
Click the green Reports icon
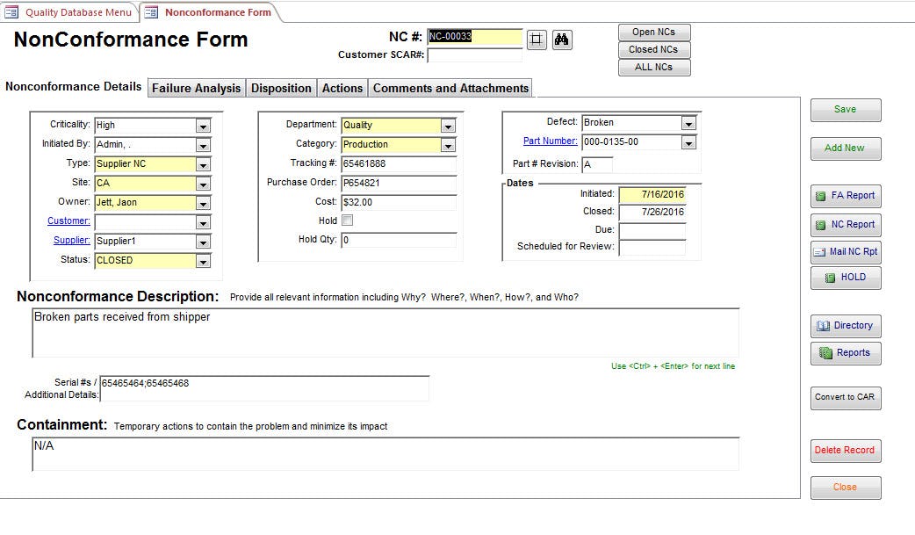click(824, 353)
